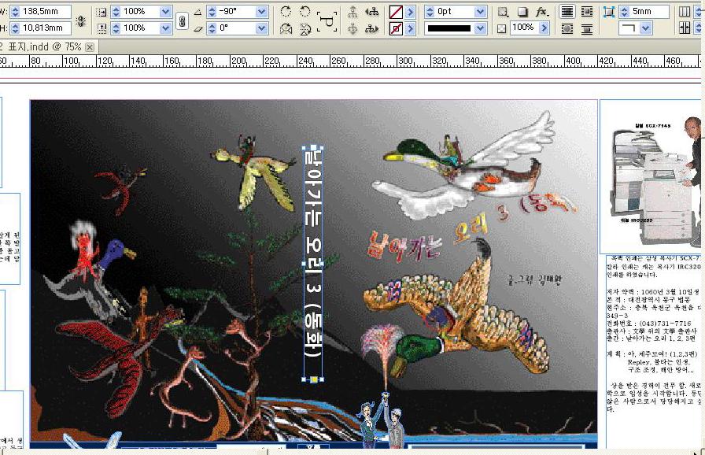
Task: Rotate selection 90° counter-clockwise icon
Action: click(x=305, y=12)
